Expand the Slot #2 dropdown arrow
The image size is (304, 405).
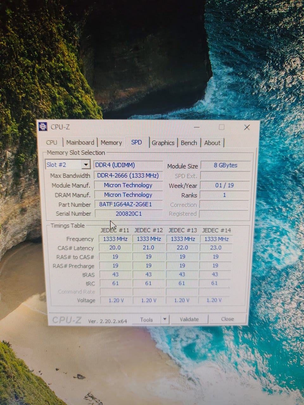[x=86, y=165]
